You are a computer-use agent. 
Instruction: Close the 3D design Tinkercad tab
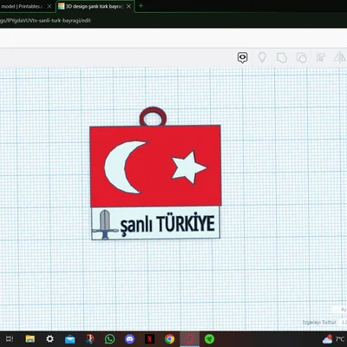128,6
